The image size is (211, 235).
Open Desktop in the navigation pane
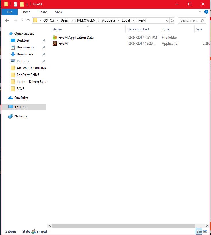coord(23,40)
